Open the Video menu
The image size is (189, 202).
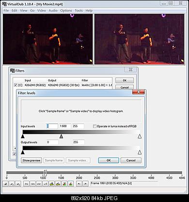click(42, 11)
